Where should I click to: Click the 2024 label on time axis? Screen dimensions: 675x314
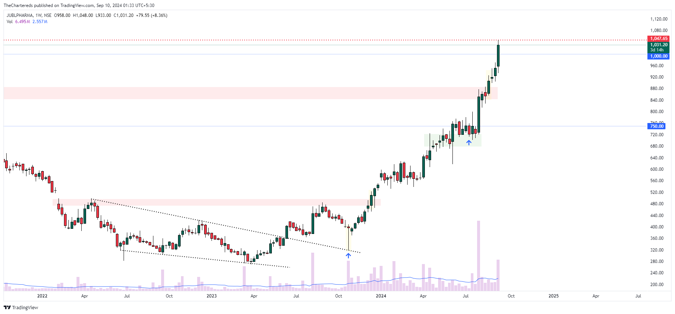[x=381, y=296]
